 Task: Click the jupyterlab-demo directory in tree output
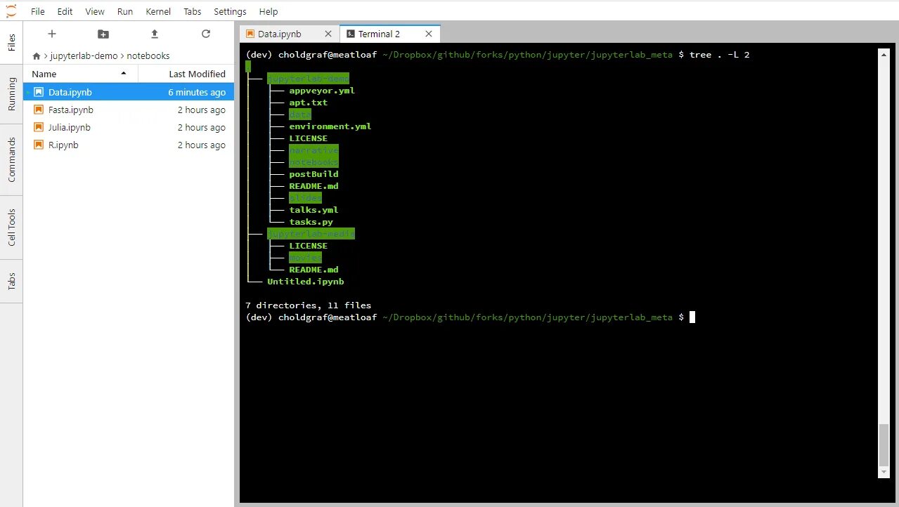click(x=308, y=79)
